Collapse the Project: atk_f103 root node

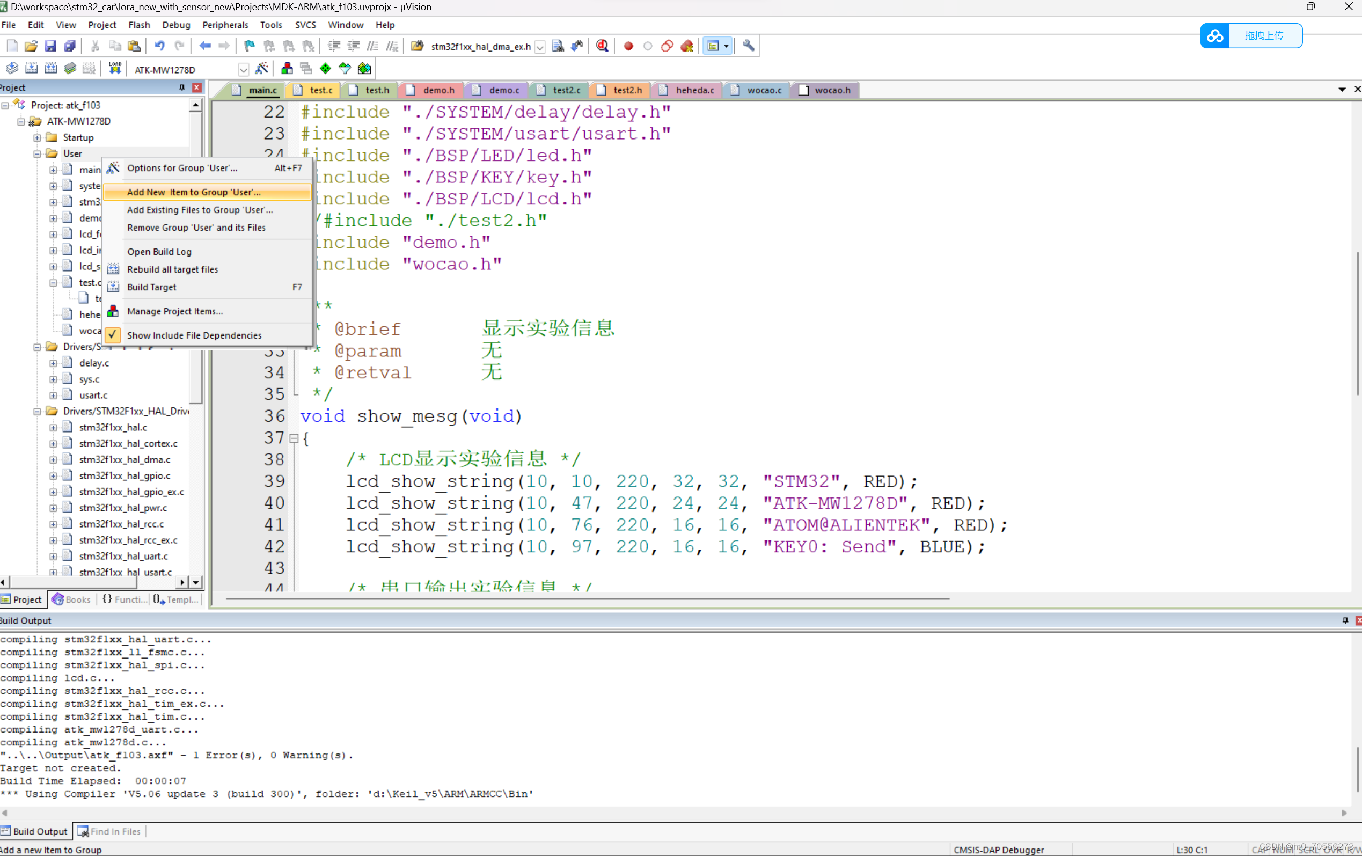tap(5, 105)
